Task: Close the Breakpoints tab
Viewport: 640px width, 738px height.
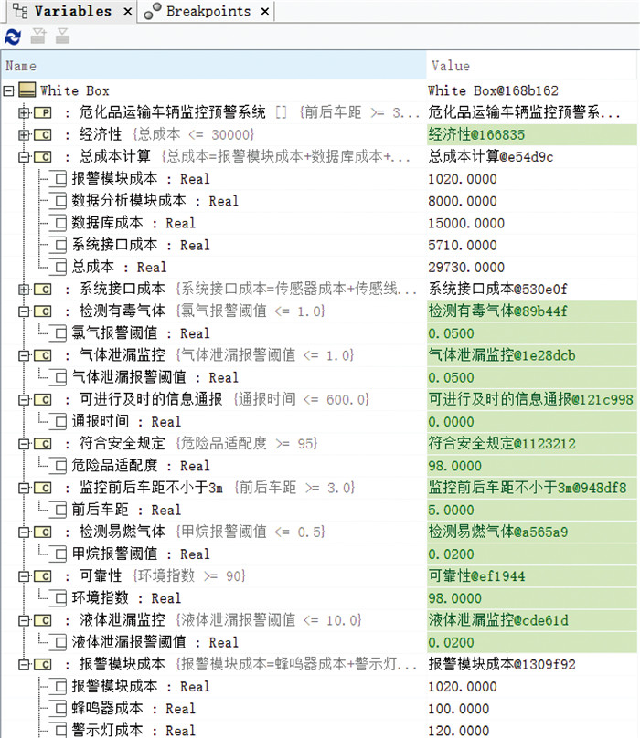Action: tap(265, 11)
